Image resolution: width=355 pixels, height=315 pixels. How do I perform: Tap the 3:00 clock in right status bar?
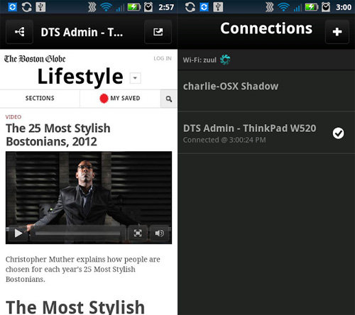click(x=344, y=7)
